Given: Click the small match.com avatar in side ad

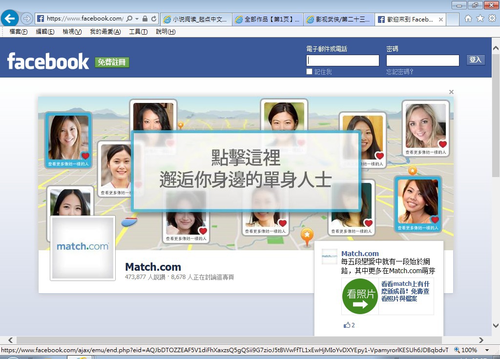Looking at the screenshot, I should (330, 257).
